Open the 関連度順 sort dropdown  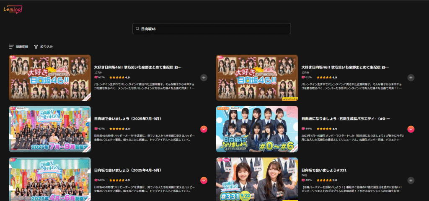click(x=18, y=47)
